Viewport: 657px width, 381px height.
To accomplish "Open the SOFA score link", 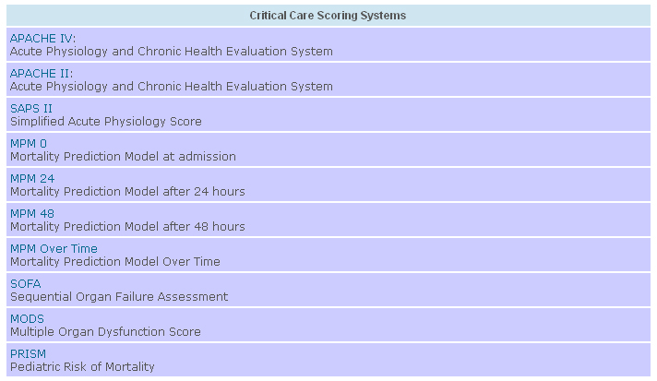I will (26, 284).
